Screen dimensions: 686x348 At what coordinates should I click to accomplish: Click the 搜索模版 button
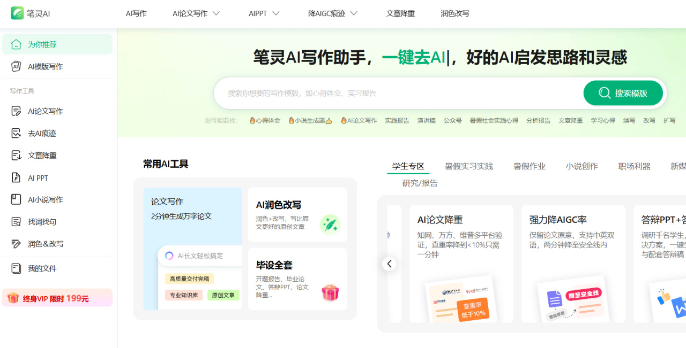tap(623, 93)
